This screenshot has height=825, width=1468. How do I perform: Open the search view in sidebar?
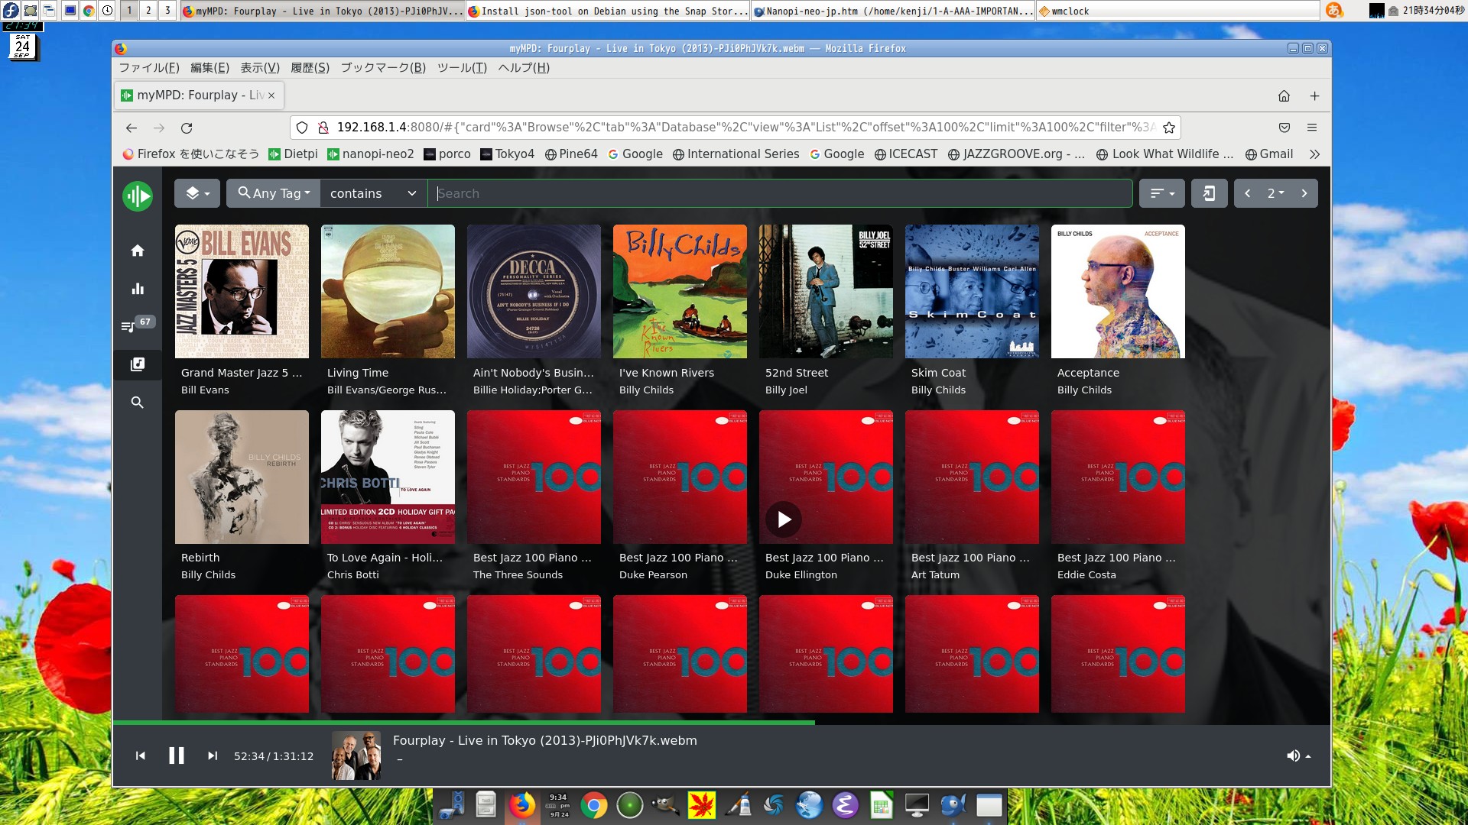[138, 403]
